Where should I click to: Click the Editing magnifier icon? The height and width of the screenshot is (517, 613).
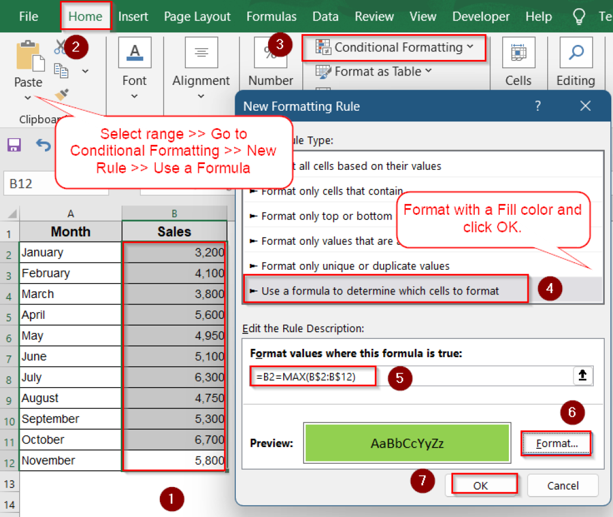[575, 53]
